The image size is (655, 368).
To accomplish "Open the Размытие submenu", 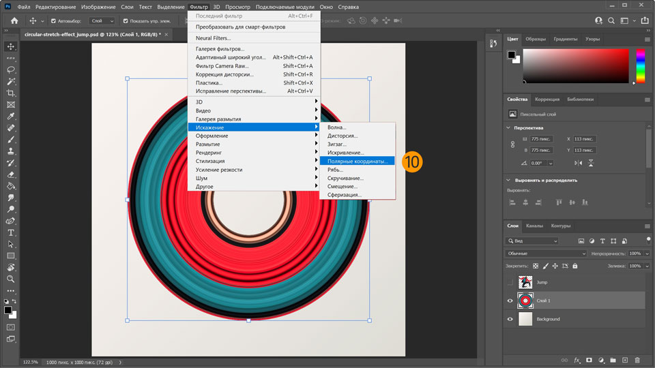I will coord(254,144).
